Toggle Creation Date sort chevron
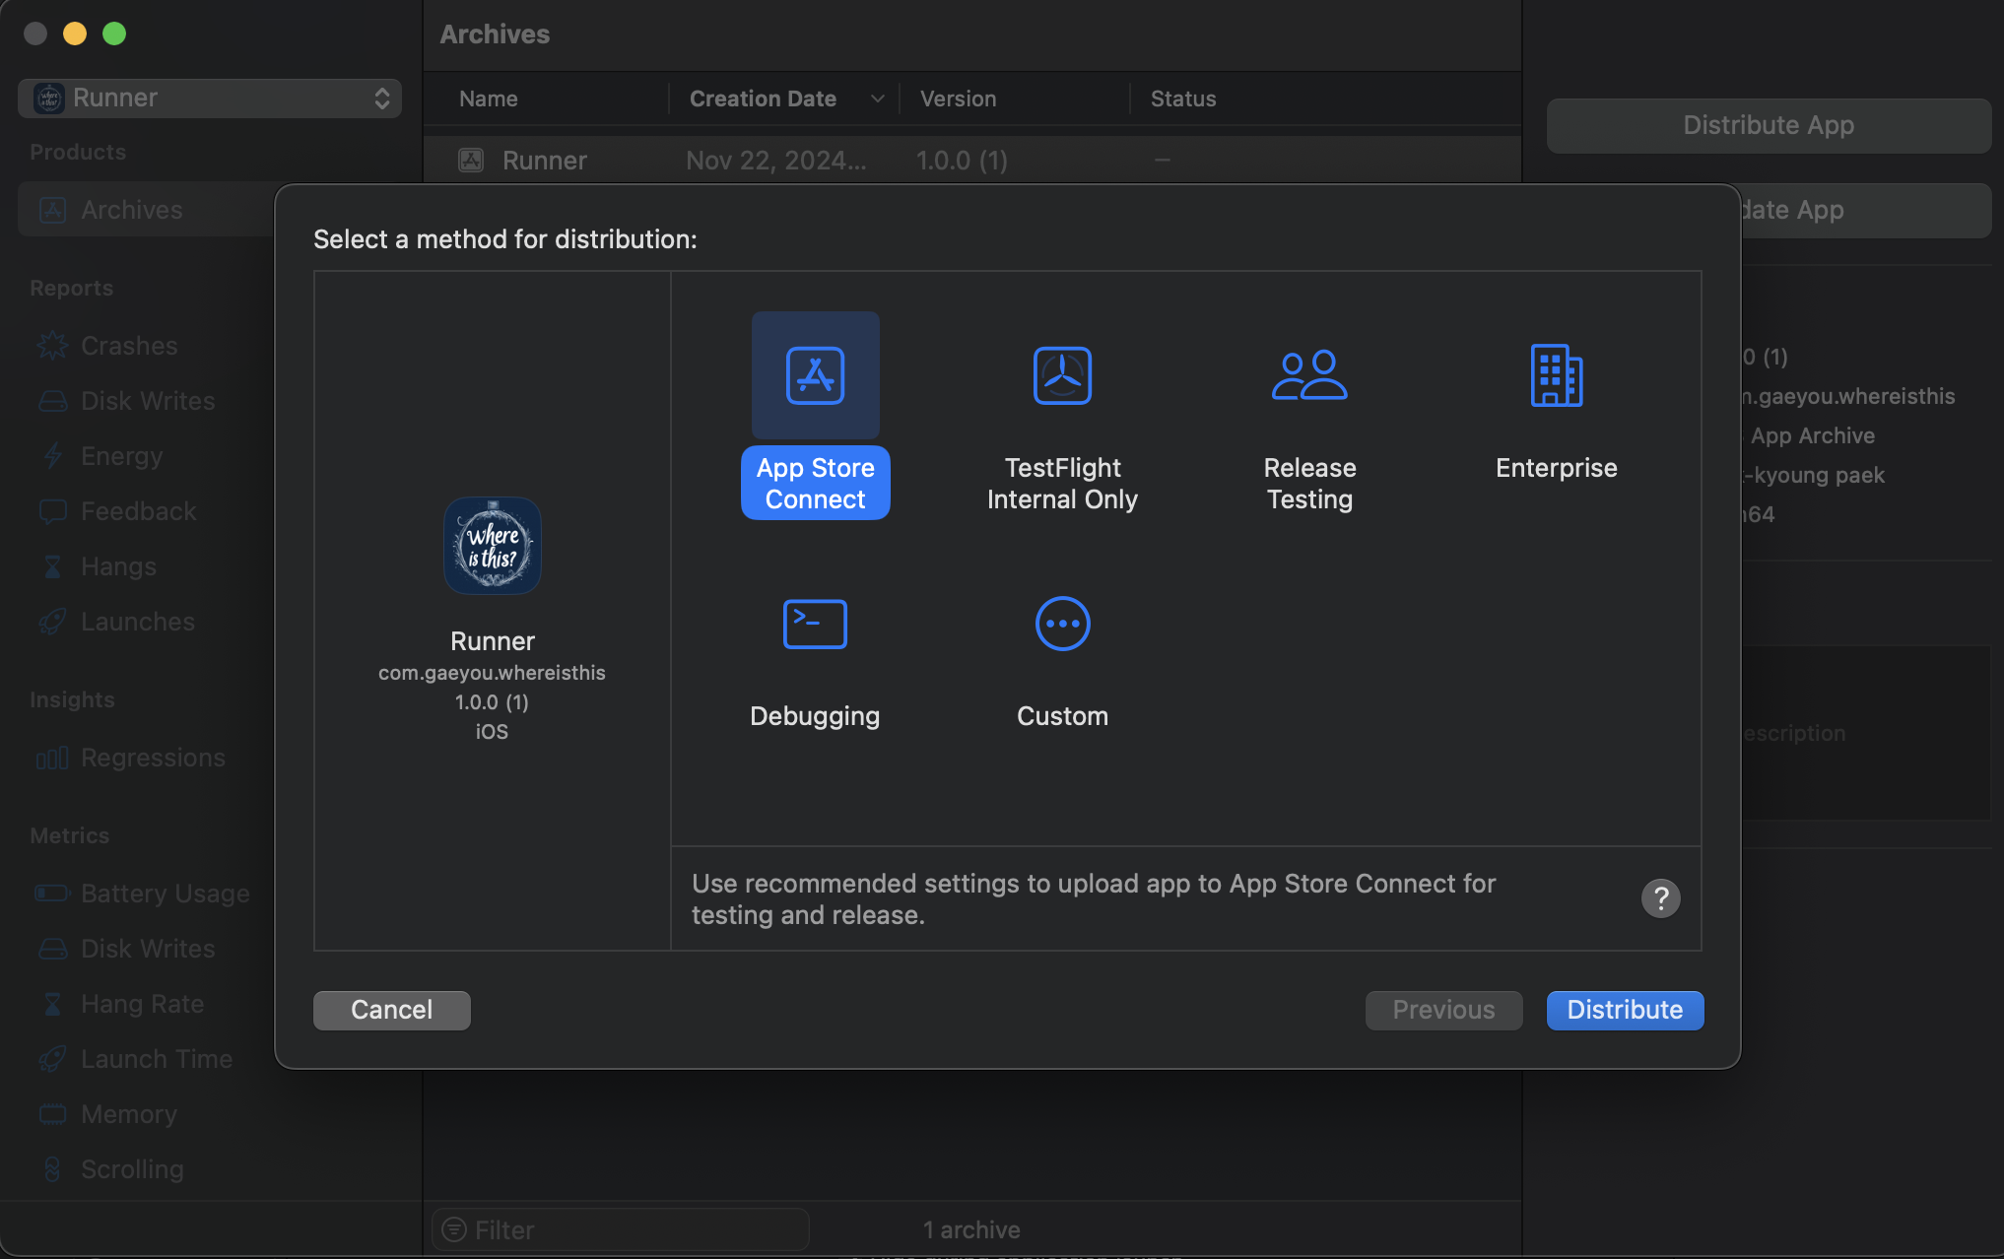Viewport: 2004px width, 1259px height. pos(877,99)
